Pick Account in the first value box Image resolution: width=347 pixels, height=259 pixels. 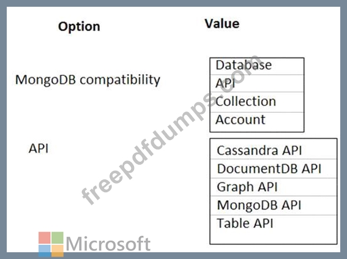tap(256, 122)
